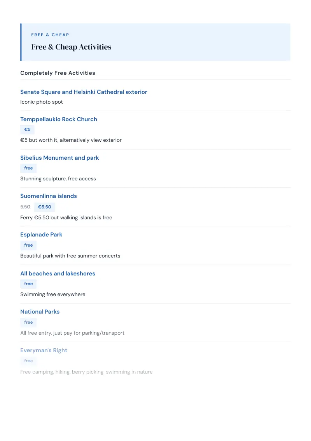Open the Sibelius Monument and park title
Screen dimensions: 311x441
59,158
